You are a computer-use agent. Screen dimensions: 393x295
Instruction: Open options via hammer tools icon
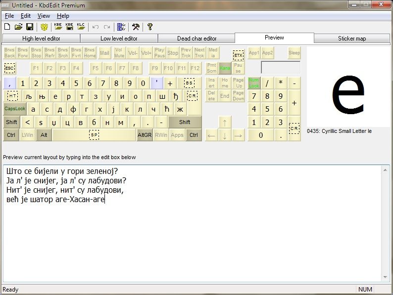tap(136, 27)
